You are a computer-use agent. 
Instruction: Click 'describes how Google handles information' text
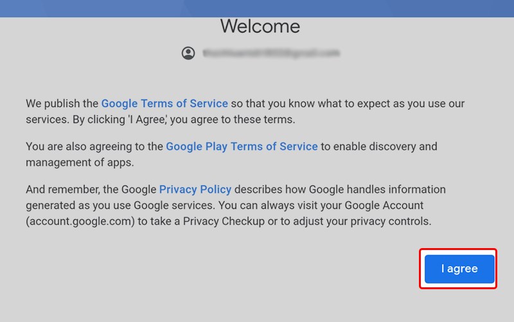click(340, 190)
